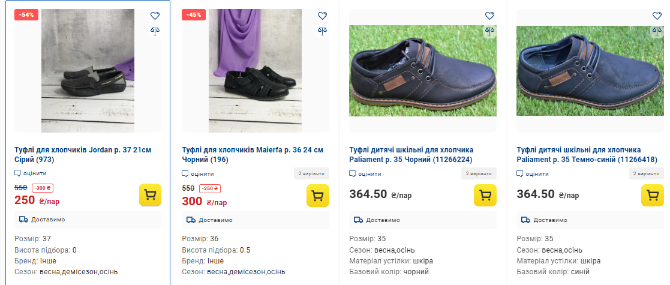The height and width of the screenshot is (285, 670).
Task: Rate Jordan shoes via оцінити link
Action: 31,173
